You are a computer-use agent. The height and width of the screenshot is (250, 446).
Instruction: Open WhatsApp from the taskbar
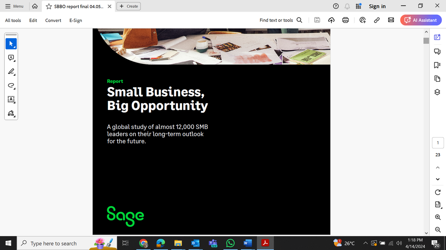[230, 243]
